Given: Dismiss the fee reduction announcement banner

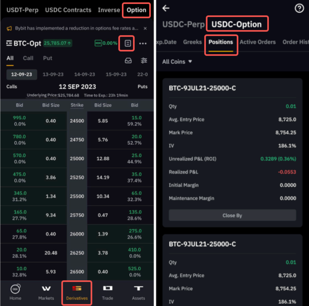Looking at the screenshot, I should pyautogui.click(x=145, y=28).
